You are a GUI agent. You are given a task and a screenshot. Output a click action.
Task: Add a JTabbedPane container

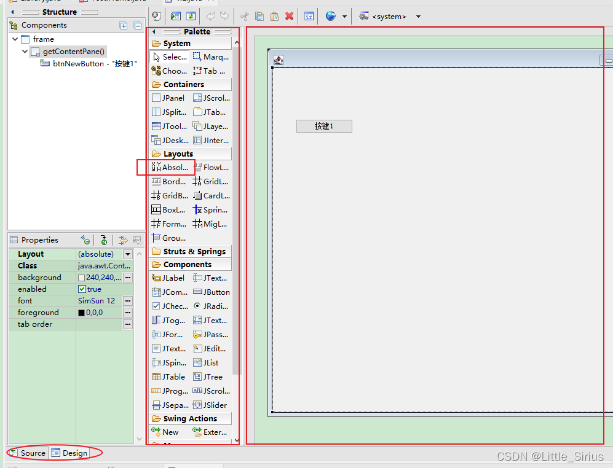coord(211,112)
